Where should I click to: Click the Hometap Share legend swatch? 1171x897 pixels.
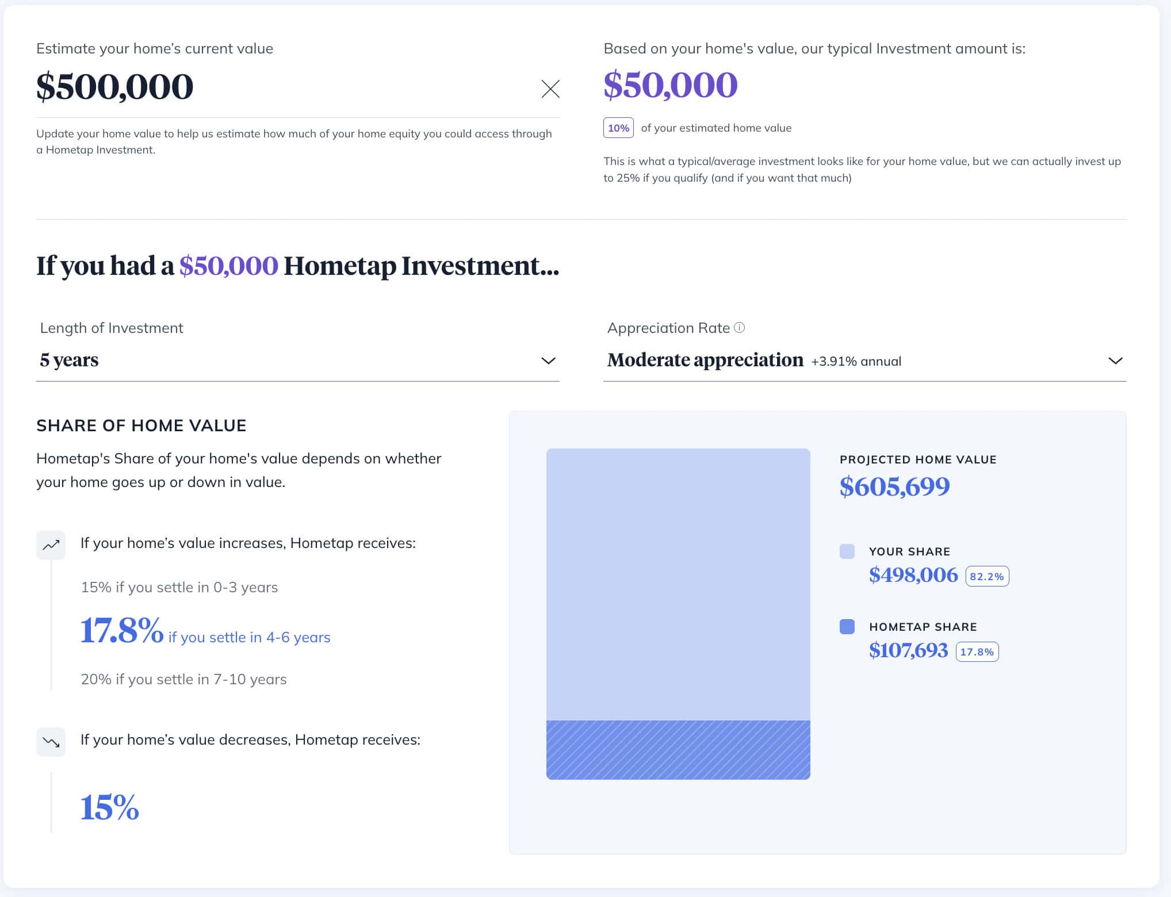coord(847,627)
